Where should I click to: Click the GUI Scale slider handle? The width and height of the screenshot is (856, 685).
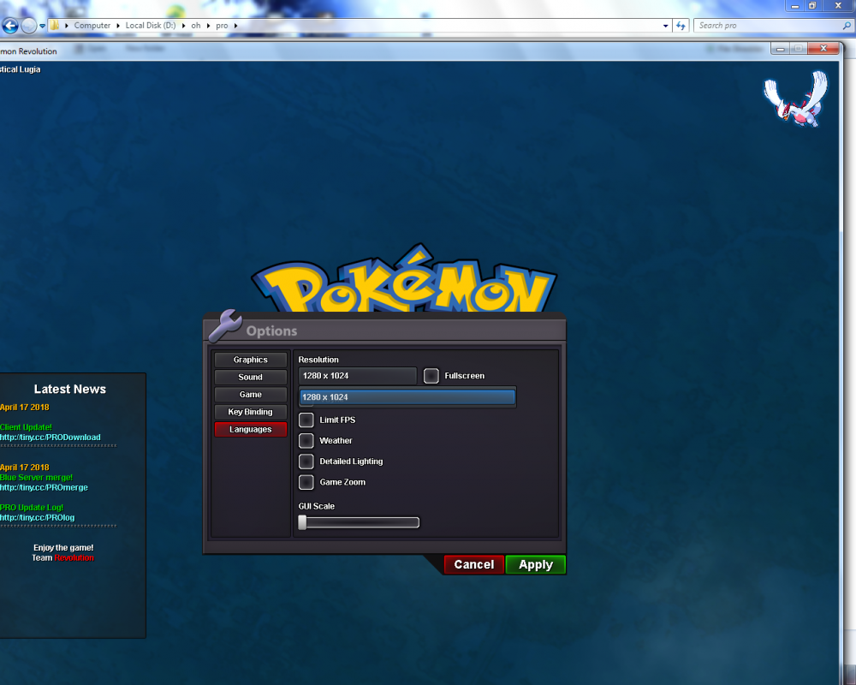point(302,522)
